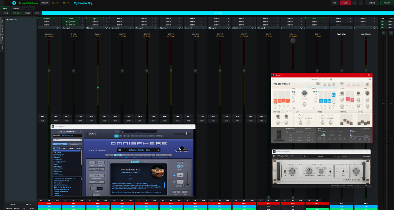Open the Equal Temperament scale dropdown
The image size is (394, 210).
[x=97, y=169]
